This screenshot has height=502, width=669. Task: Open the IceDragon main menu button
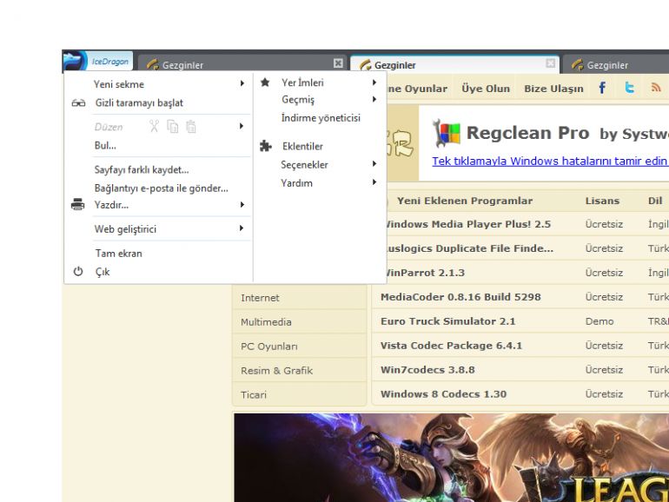[x=97, y=61]
